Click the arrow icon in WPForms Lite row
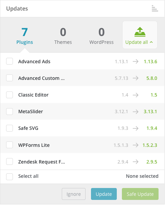Screen dimensions: 165x205 pos(135,145)
